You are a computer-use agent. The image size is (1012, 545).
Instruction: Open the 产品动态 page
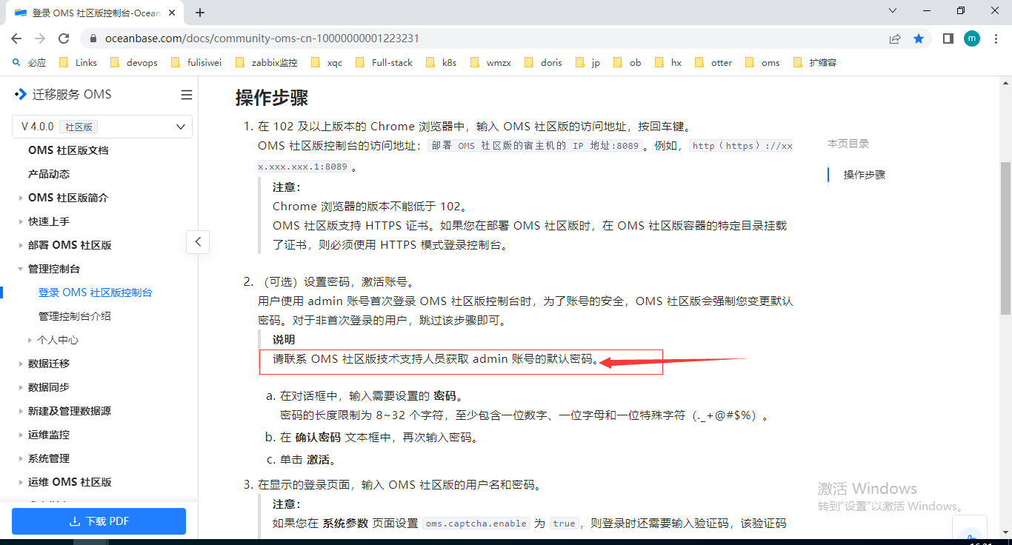49,174
